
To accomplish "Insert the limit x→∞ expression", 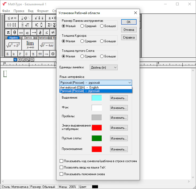I will (x=30, y=44).
